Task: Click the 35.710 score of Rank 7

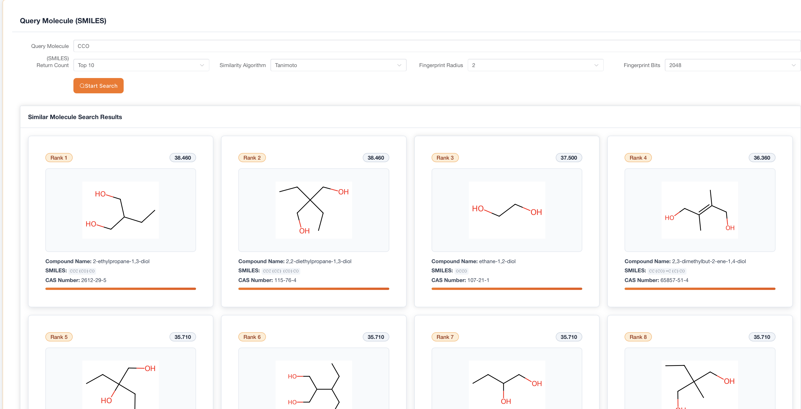Action: 569,337
